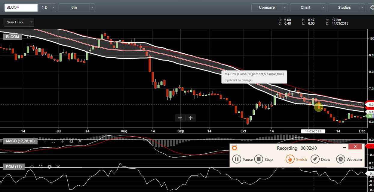374x192 pixels.
Task: Click the Switch hand icon in recorder
Action: point(290,159)
